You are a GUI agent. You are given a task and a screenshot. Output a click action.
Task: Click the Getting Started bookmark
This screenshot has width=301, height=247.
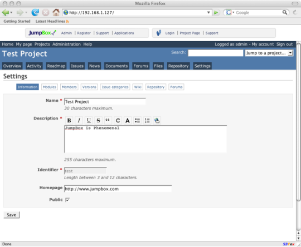tap(17, 22)
